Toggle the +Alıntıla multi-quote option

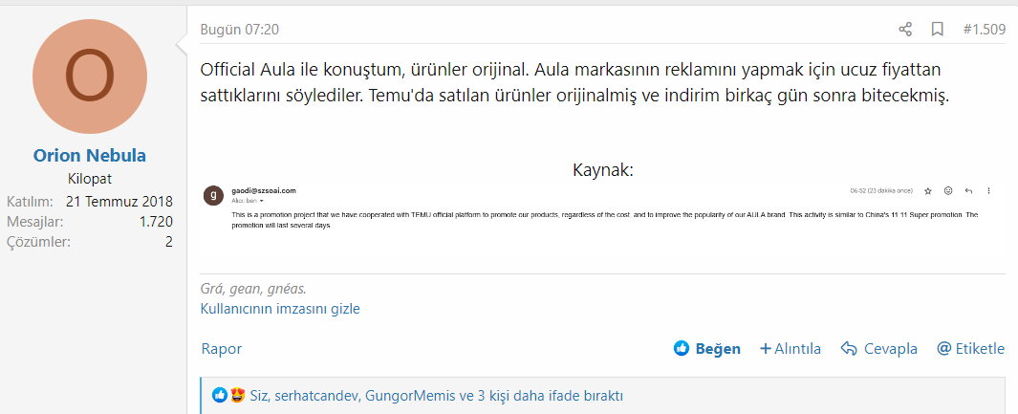[791, 349]
